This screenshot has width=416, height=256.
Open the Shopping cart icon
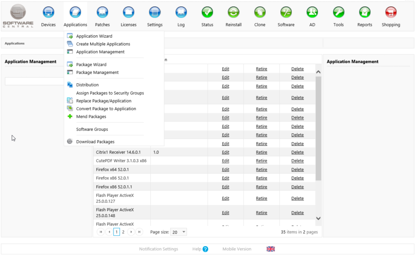pyautogui.click(x=391, y=12)
